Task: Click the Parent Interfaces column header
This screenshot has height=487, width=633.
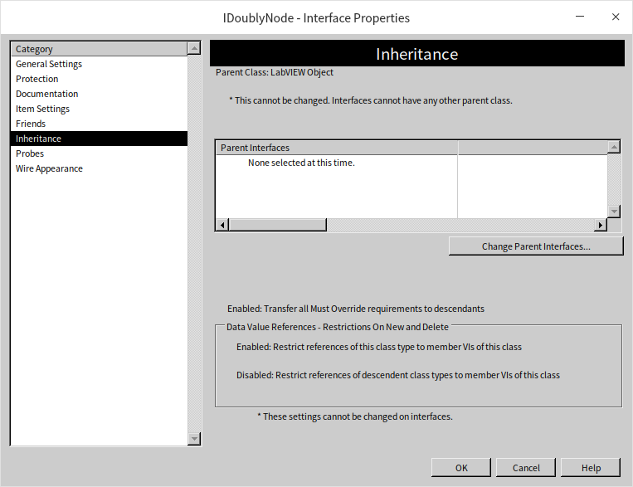Action: (336, 148)
